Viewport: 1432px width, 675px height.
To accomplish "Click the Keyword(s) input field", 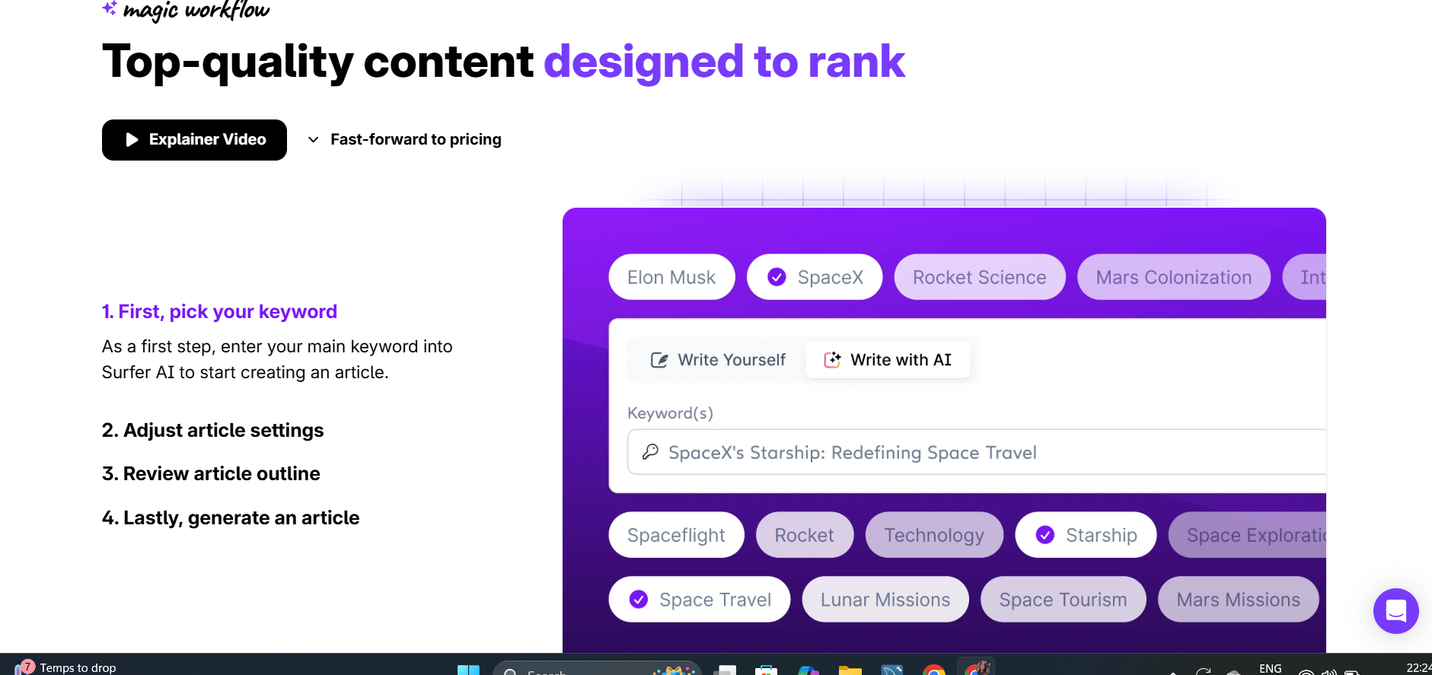I will pyautogui.click(x=977, y=452).
